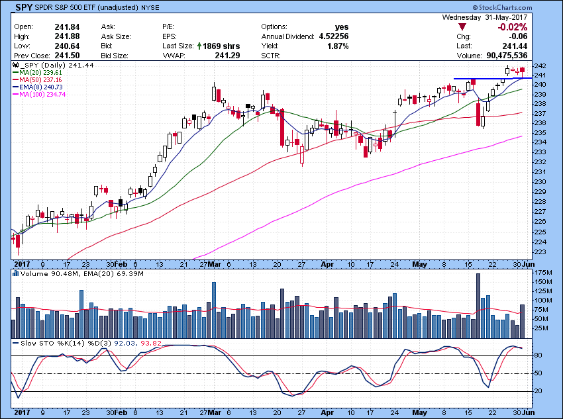563x419 pixels.
Task: Click the P/E label
Action: pos(168,27)
